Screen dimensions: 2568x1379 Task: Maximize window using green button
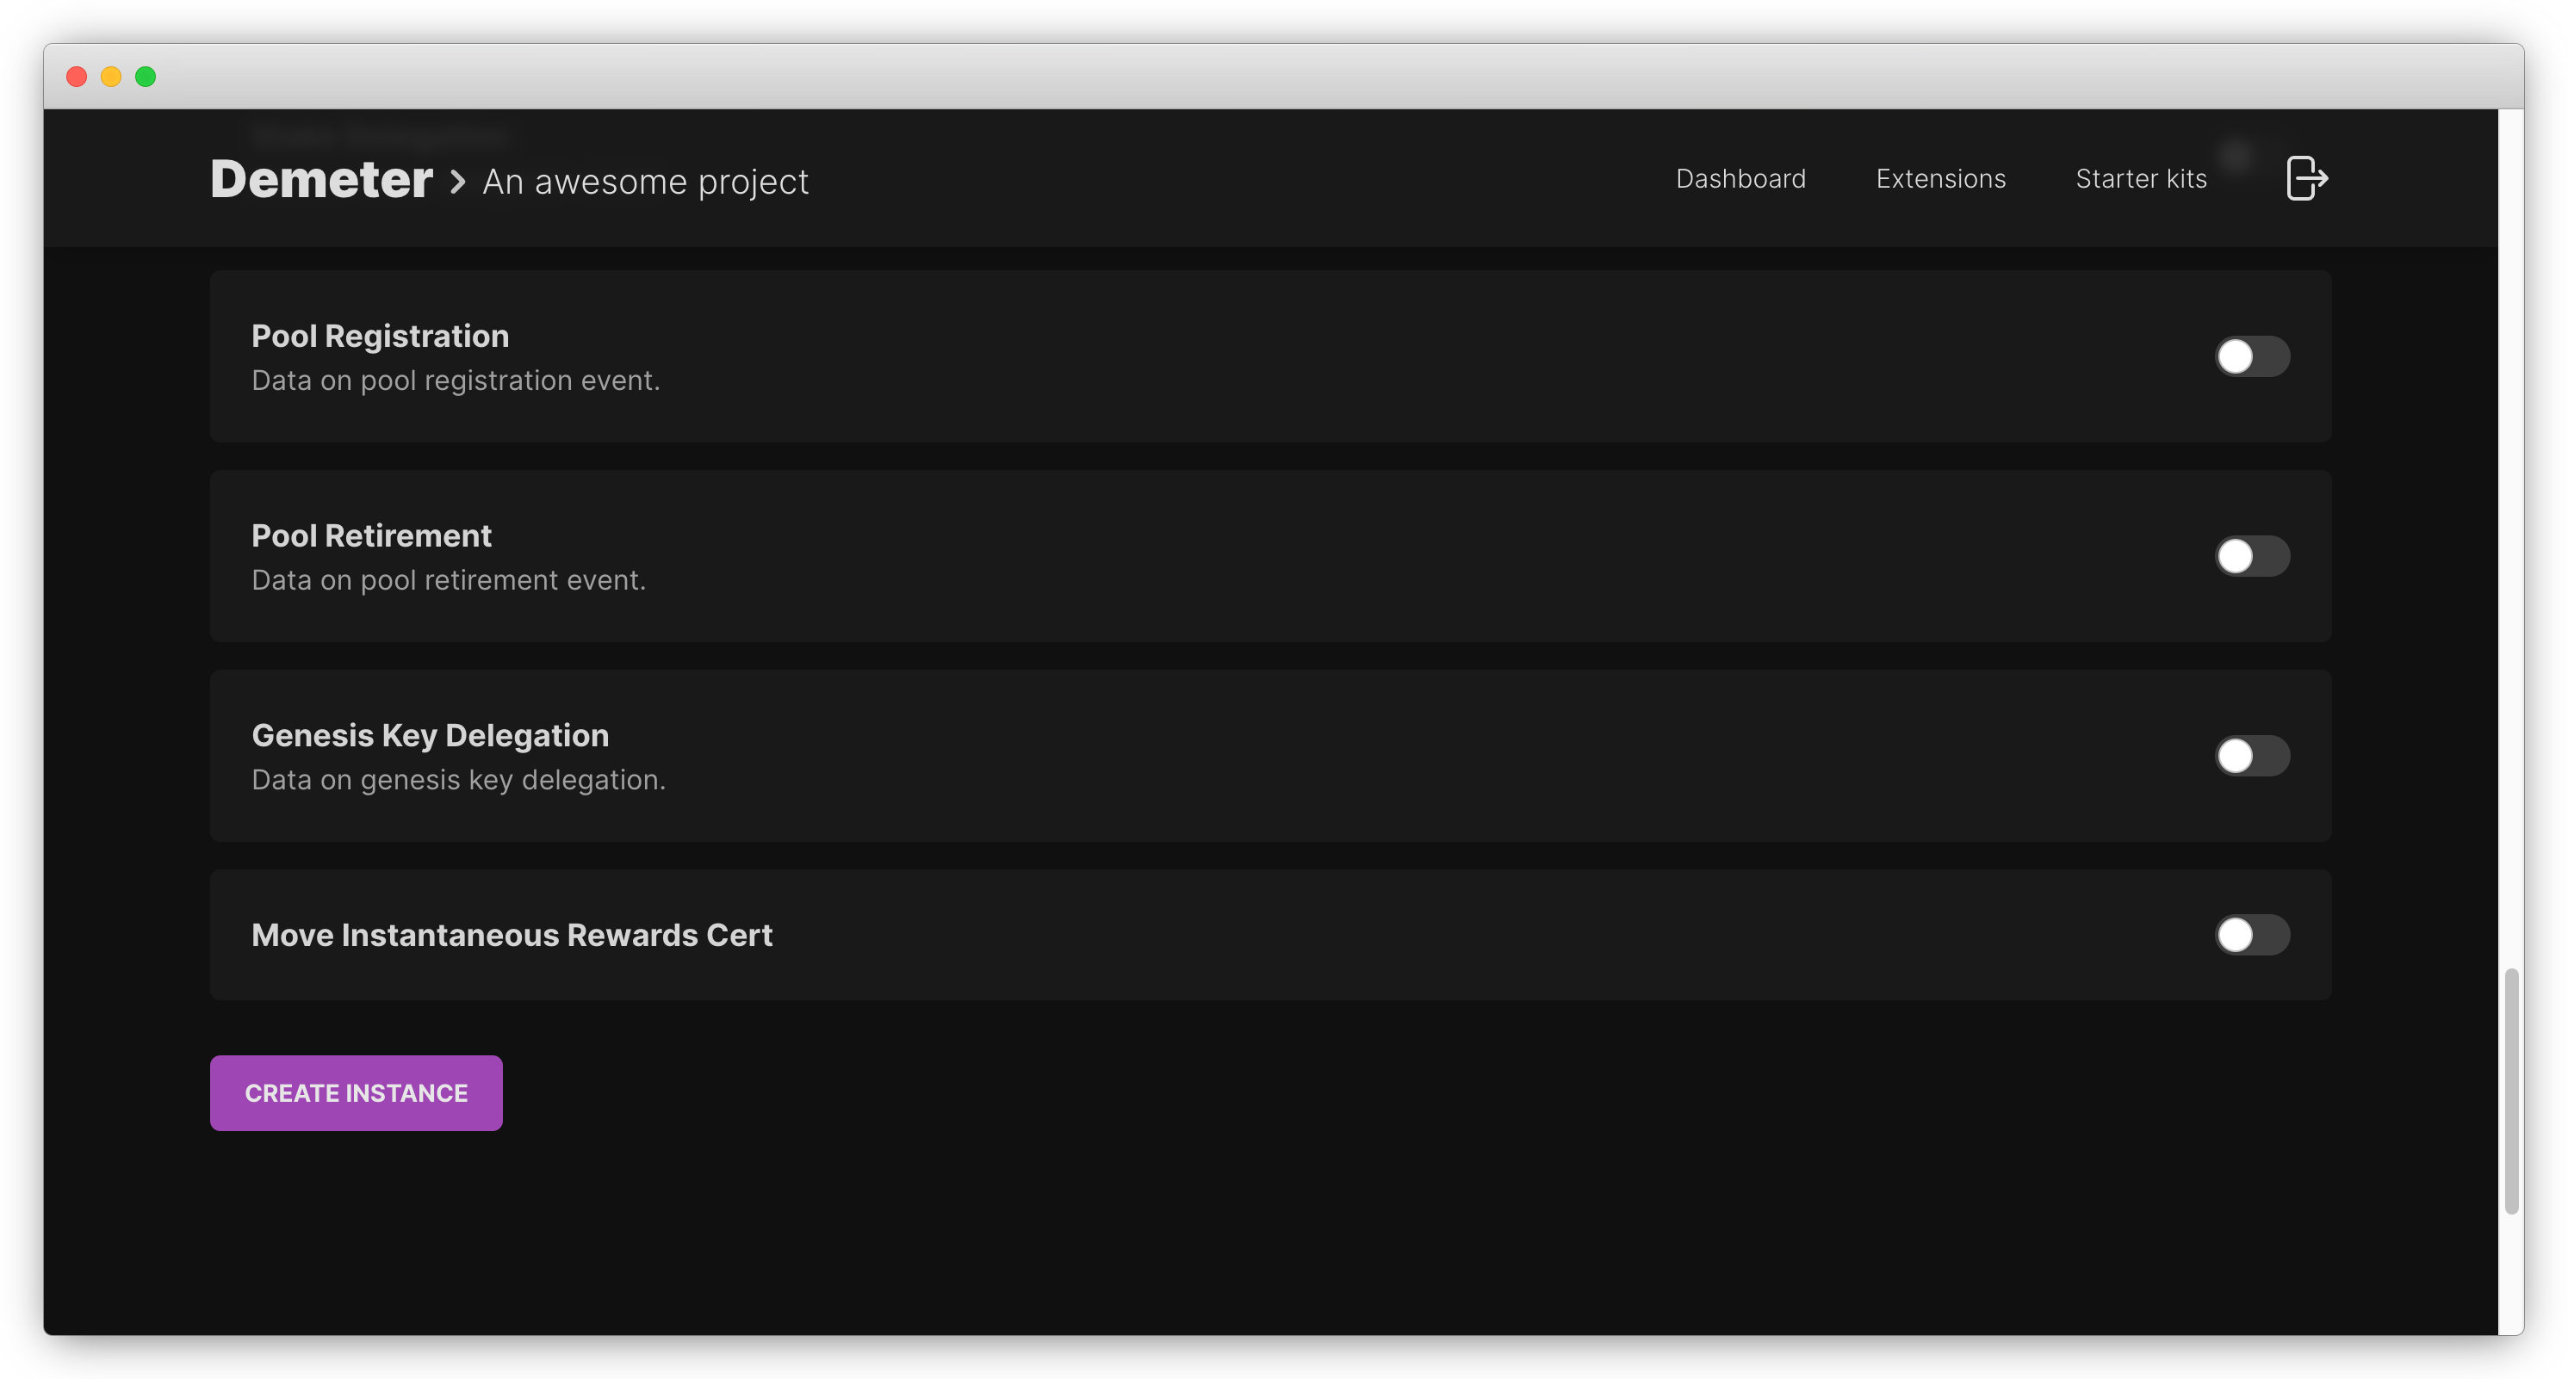click(146, 77)
